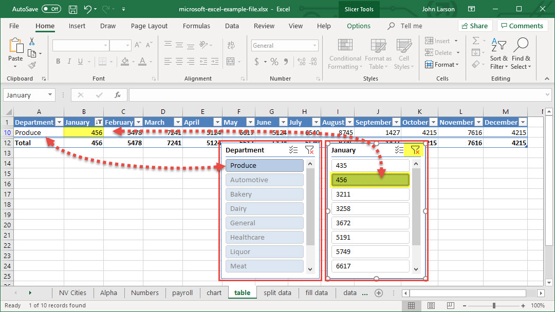Open Find & Select magnifier
Image resolution: width=555 pixels, height=312 pixels.
[x=521, y=46]
